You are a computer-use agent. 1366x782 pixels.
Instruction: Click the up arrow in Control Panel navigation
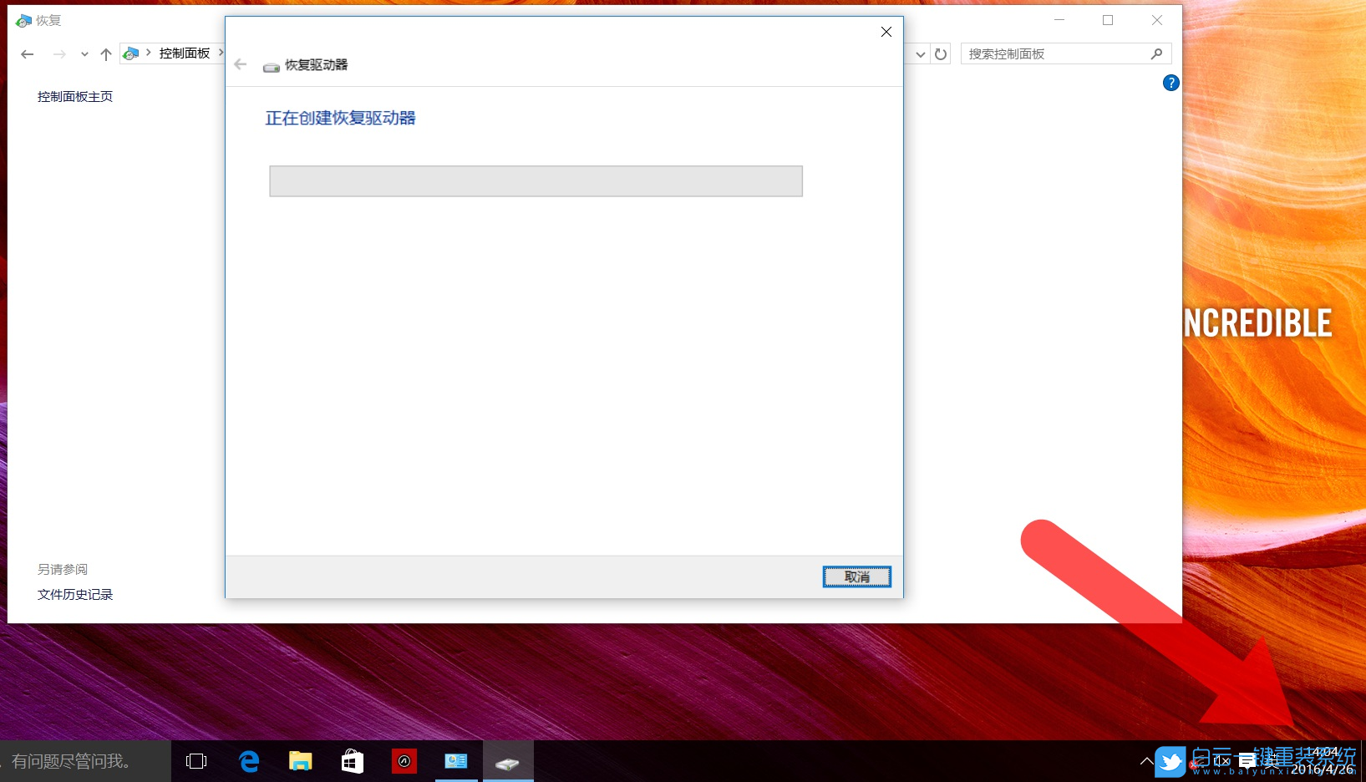pyautogui.click(x=105, y=53)
